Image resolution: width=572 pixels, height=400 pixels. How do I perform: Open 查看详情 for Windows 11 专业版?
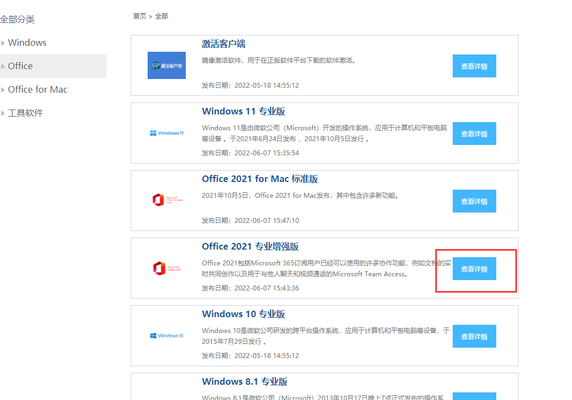tap(474, 134)
